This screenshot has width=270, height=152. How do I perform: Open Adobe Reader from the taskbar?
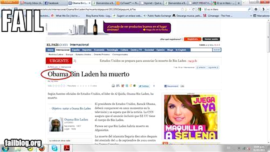pos(67,148)
